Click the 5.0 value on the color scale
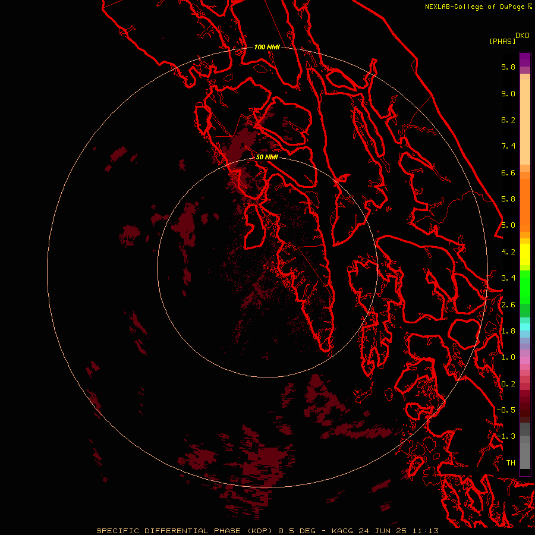 click(508, 225)
